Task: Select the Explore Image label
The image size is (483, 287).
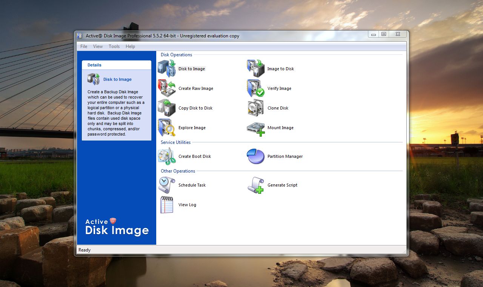Action: [192, 128]
